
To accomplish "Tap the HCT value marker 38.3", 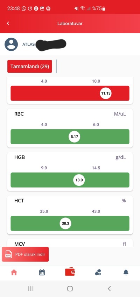I will 65,223.
